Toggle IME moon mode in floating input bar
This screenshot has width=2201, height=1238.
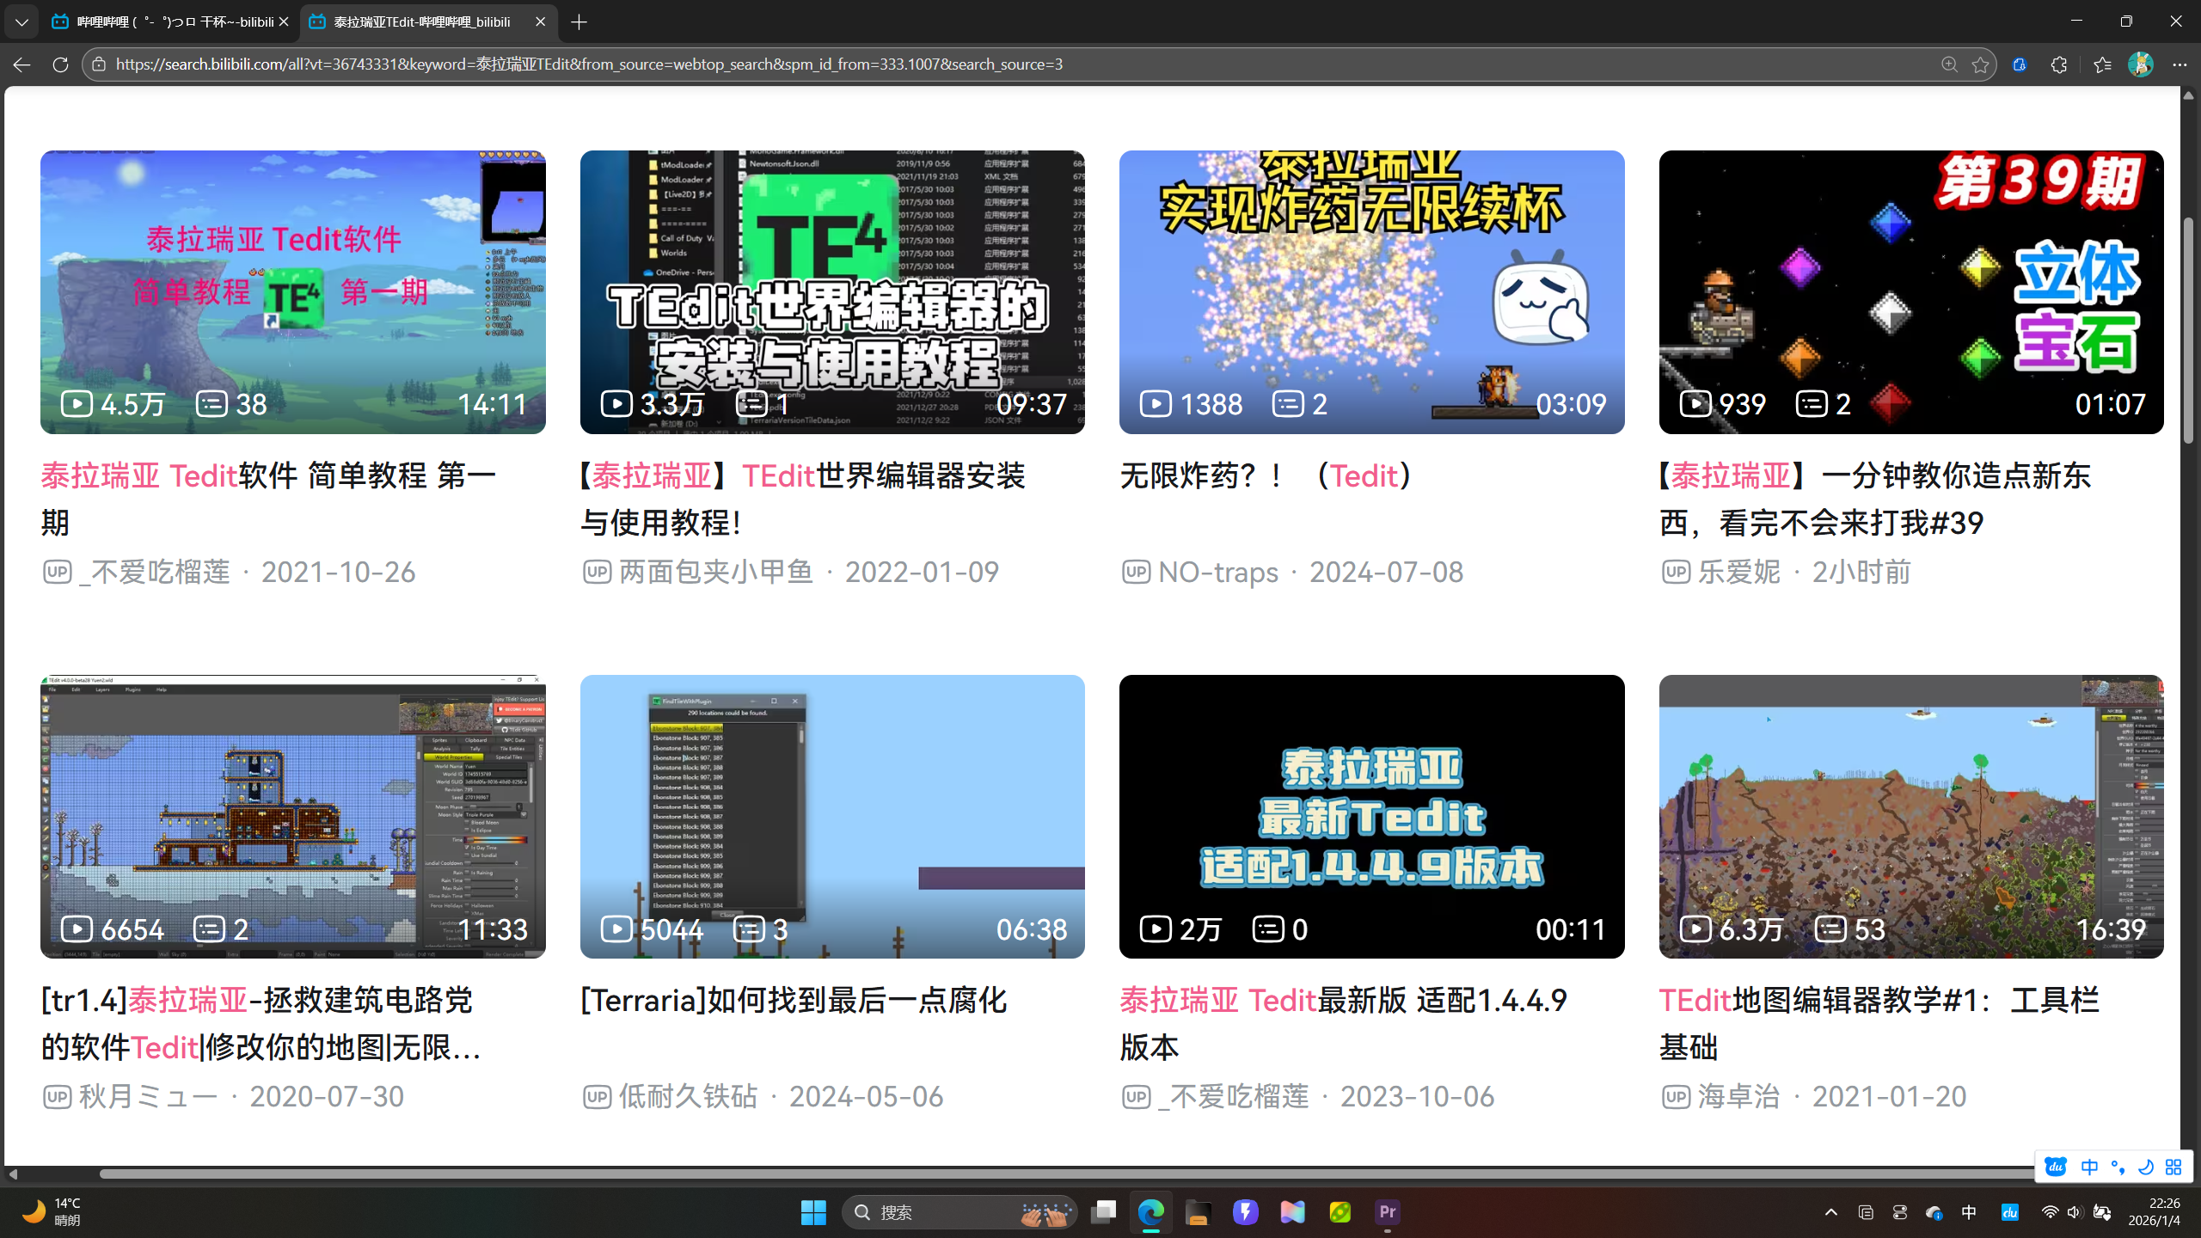pos(2146,1167)
